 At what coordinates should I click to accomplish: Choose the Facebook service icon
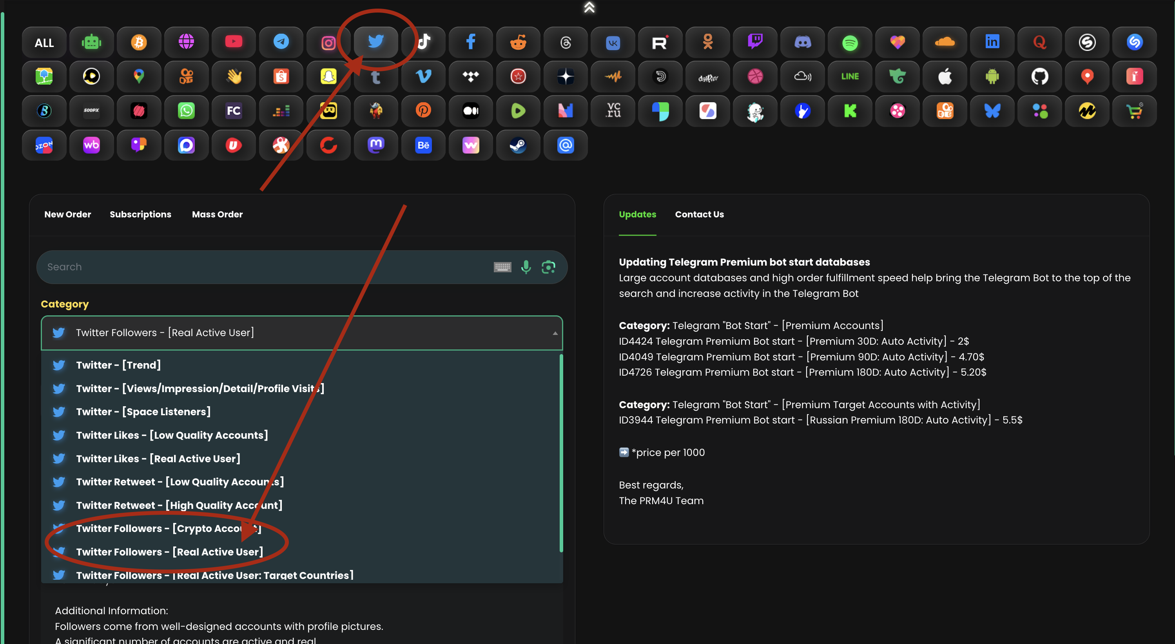(x=471, y=42)
